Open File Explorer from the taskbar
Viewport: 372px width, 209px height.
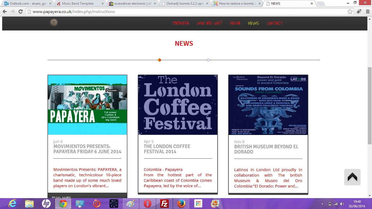29,204
